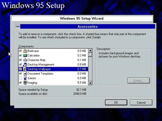Click the Imaging component icon
This screenshot has width=162, height=121.
25,83
